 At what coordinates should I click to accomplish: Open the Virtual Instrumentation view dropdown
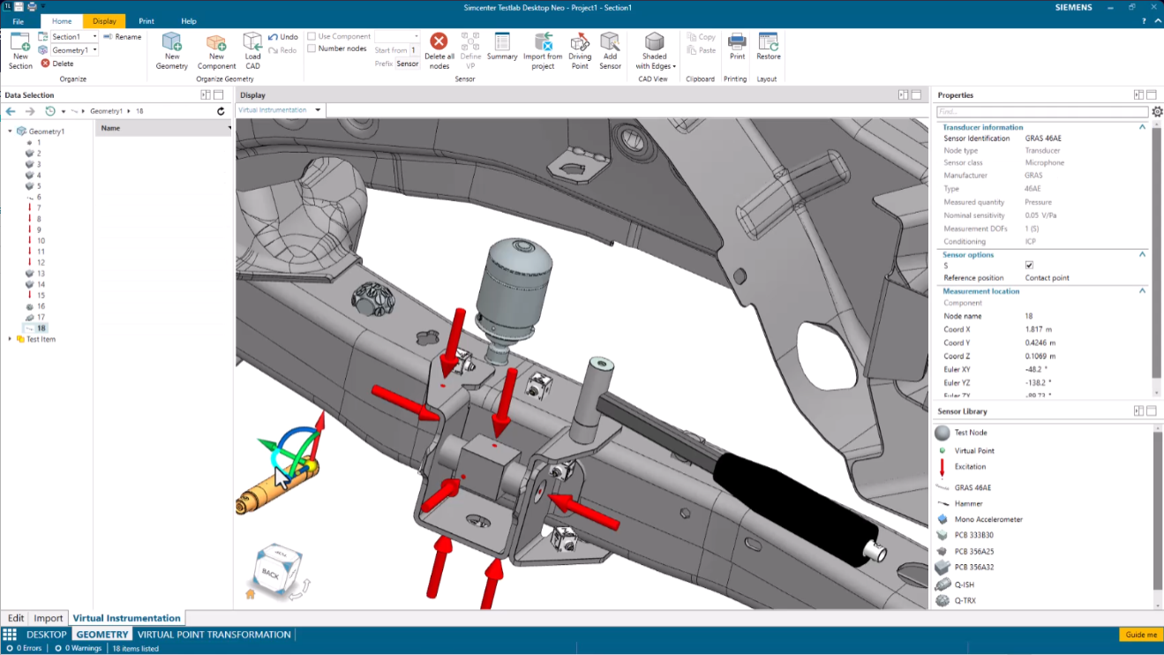[319, 110]
